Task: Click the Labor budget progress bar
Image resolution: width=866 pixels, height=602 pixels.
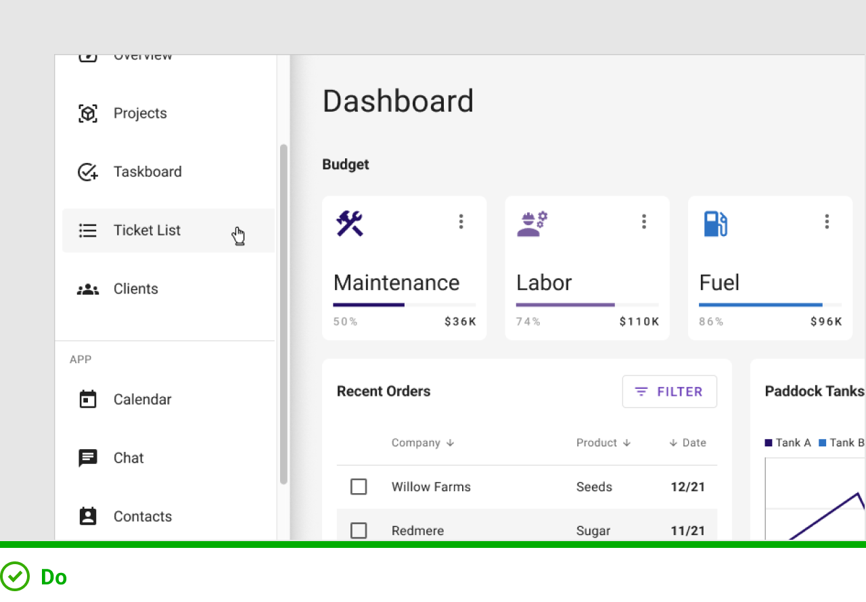Action: coord(587,305)
